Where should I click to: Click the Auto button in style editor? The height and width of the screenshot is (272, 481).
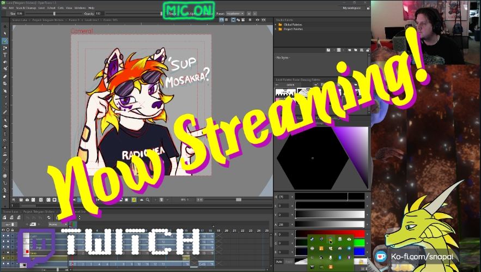(279, 262)
